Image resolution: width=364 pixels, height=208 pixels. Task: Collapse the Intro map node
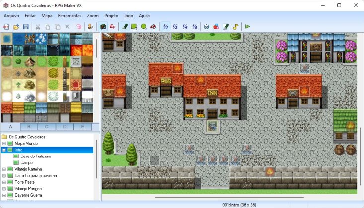coord(4,150)
